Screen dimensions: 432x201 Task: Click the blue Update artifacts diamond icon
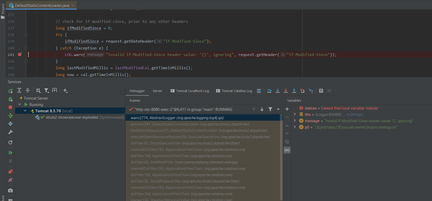tap(10, 124)
